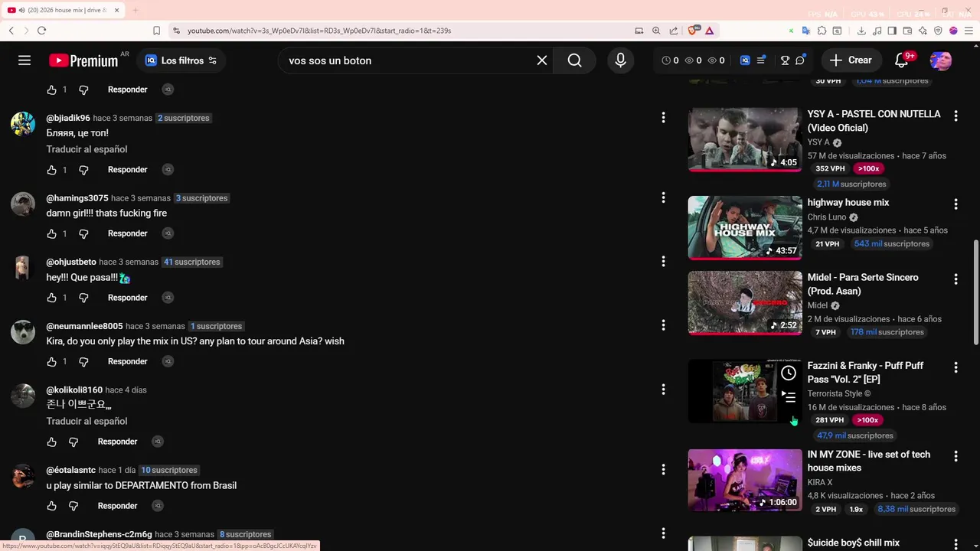This screenshot has width=980, height=551.
Task: Open Midel - Para Serte Sincero title
Action: click(x=863, y=284)
